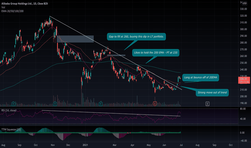Click the 260.00 price axis label
The width and height of the screenshot is (251, 148).
(x=243, y=56)
